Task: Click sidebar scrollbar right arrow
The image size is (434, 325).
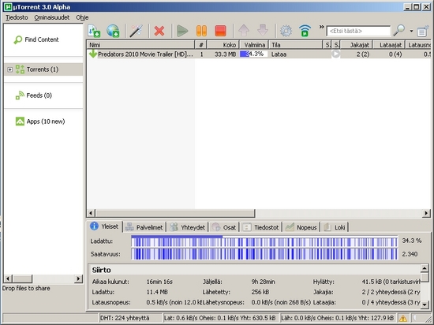Action: click(x=79, y=278)
